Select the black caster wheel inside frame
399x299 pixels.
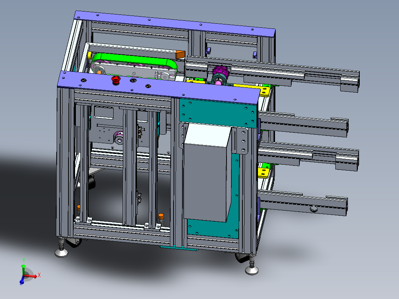pyautogui.click(x=92, y=183)
